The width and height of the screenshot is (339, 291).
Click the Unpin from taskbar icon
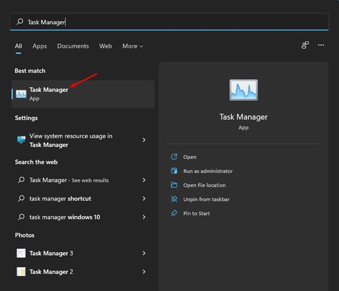(173, 199)
